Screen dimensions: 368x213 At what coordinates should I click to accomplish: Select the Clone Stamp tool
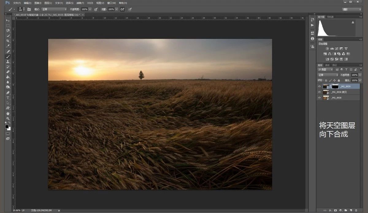tap(8, 62)
